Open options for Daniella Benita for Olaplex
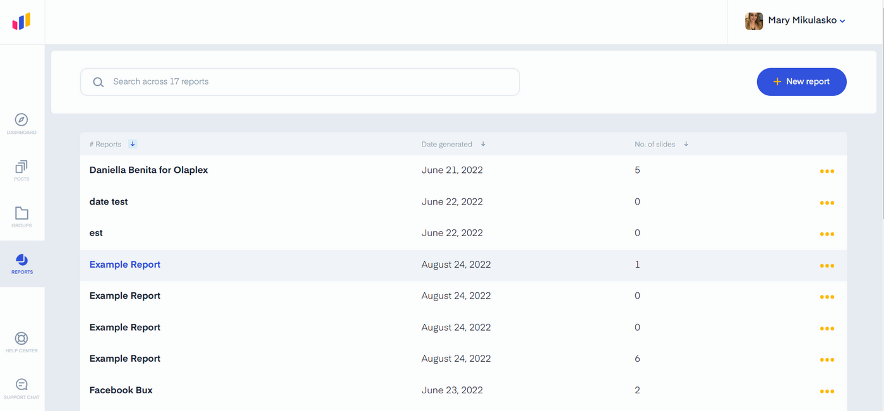The image size is (884, 411). point(827,171)
